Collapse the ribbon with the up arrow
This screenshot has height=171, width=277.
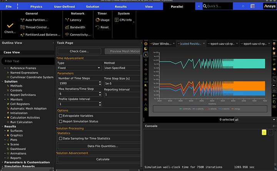tap(199, 6)
